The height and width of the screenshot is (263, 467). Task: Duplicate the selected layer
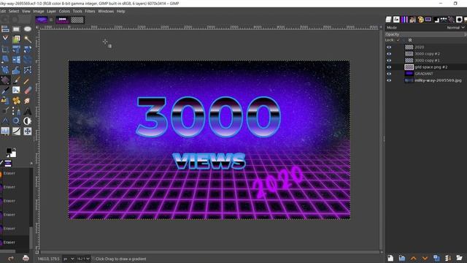point(436,258)
